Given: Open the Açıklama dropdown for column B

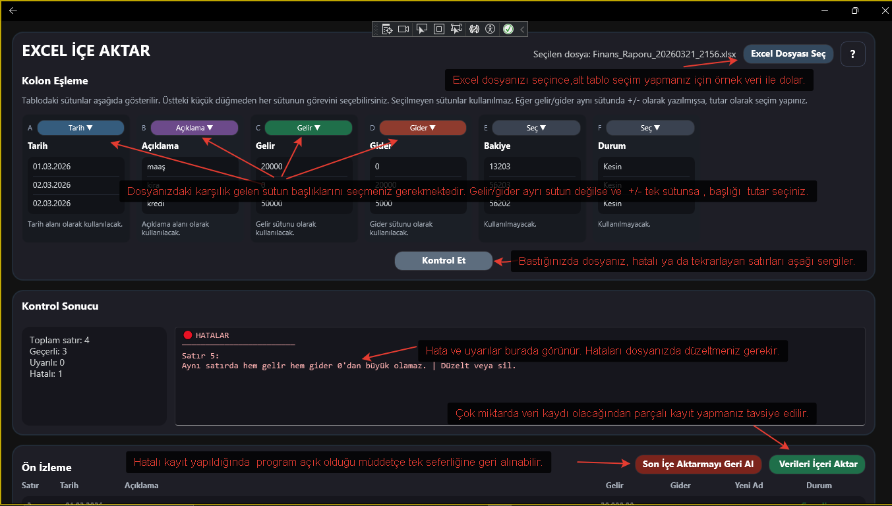Looking at the screenshot, I should 194,128.
